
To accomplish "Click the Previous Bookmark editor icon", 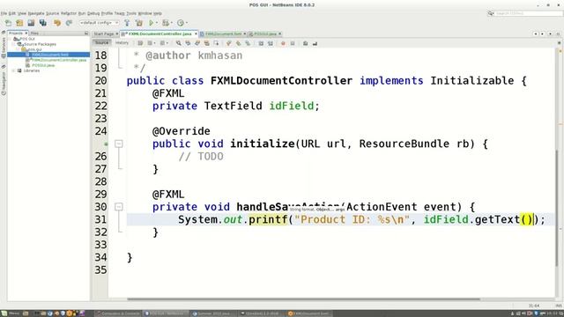I will (x=229, y=43).
